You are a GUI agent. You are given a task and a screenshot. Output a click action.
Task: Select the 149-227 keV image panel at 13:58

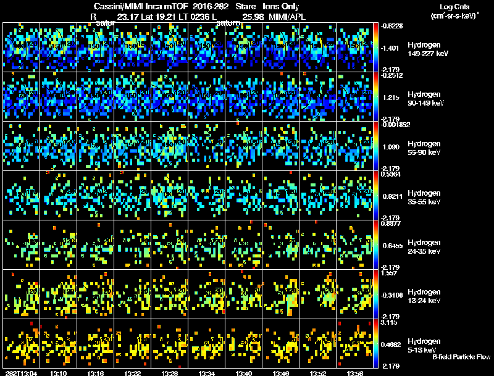[x=354, y=48]
